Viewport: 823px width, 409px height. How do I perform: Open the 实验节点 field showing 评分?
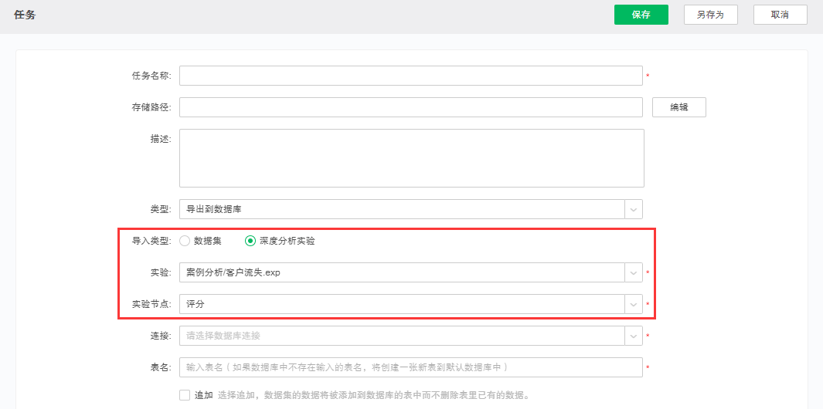(x=402, y=305)
